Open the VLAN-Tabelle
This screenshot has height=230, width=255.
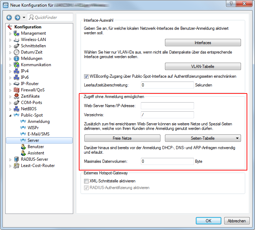point(203,67)
